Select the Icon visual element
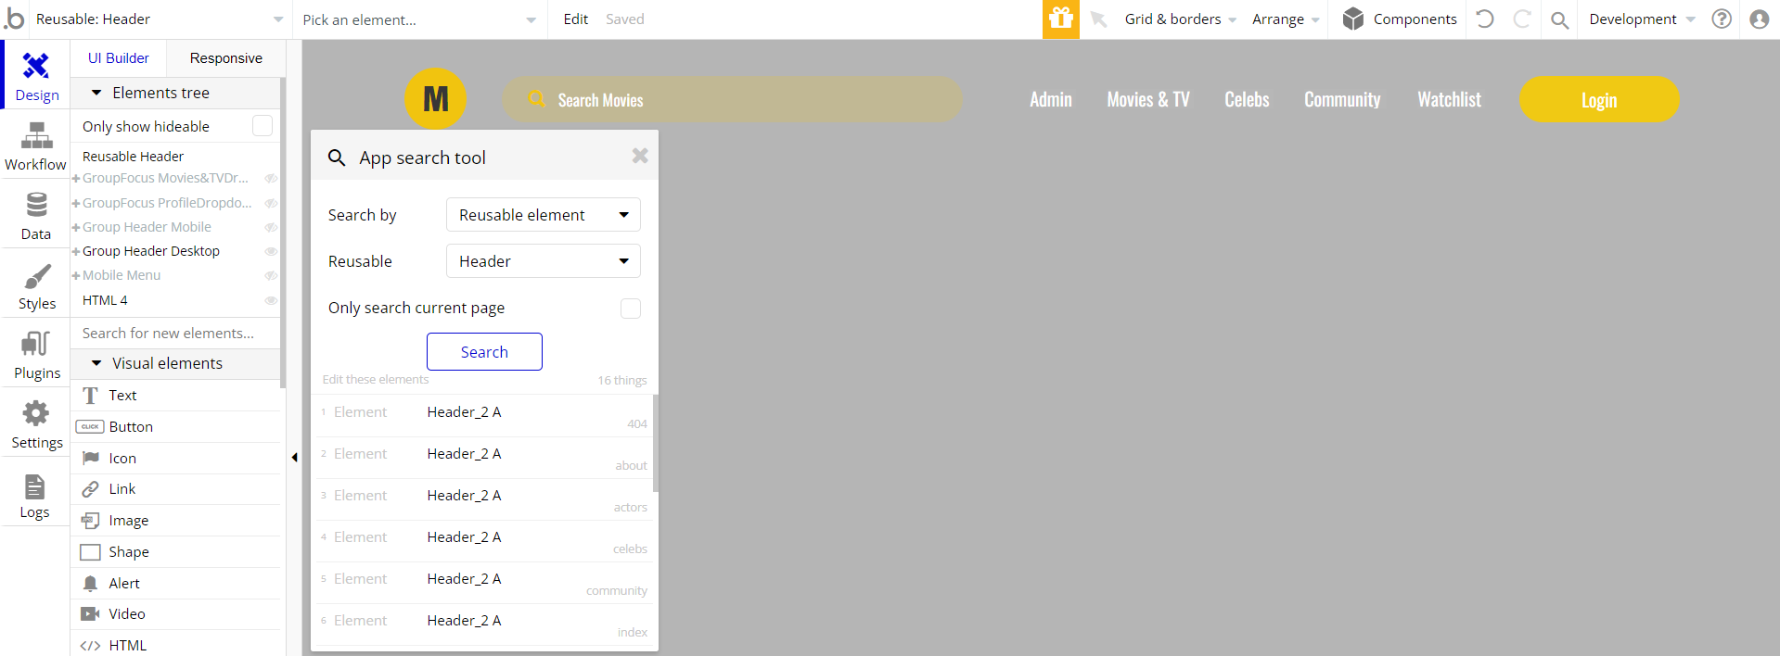Image resolution: width=1780 pixels, height=656 pixels. tap(175, 458)
